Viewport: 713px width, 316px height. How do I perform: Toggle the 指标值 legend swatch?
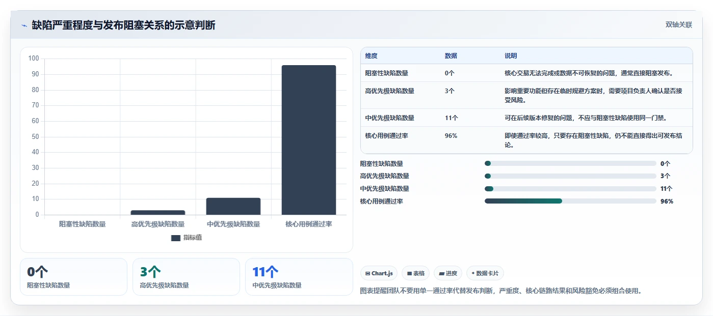click(x=176, y=238)
